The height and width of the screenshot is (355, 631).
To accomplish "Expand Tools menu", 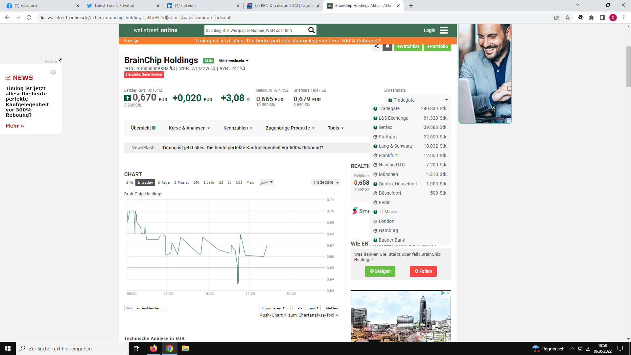I will [x=336, y=128].
